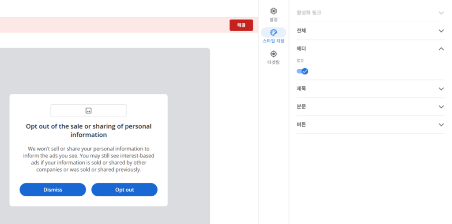452x224 pixels.
Task: Click the 헤더 section label
Action: point(301,49)
